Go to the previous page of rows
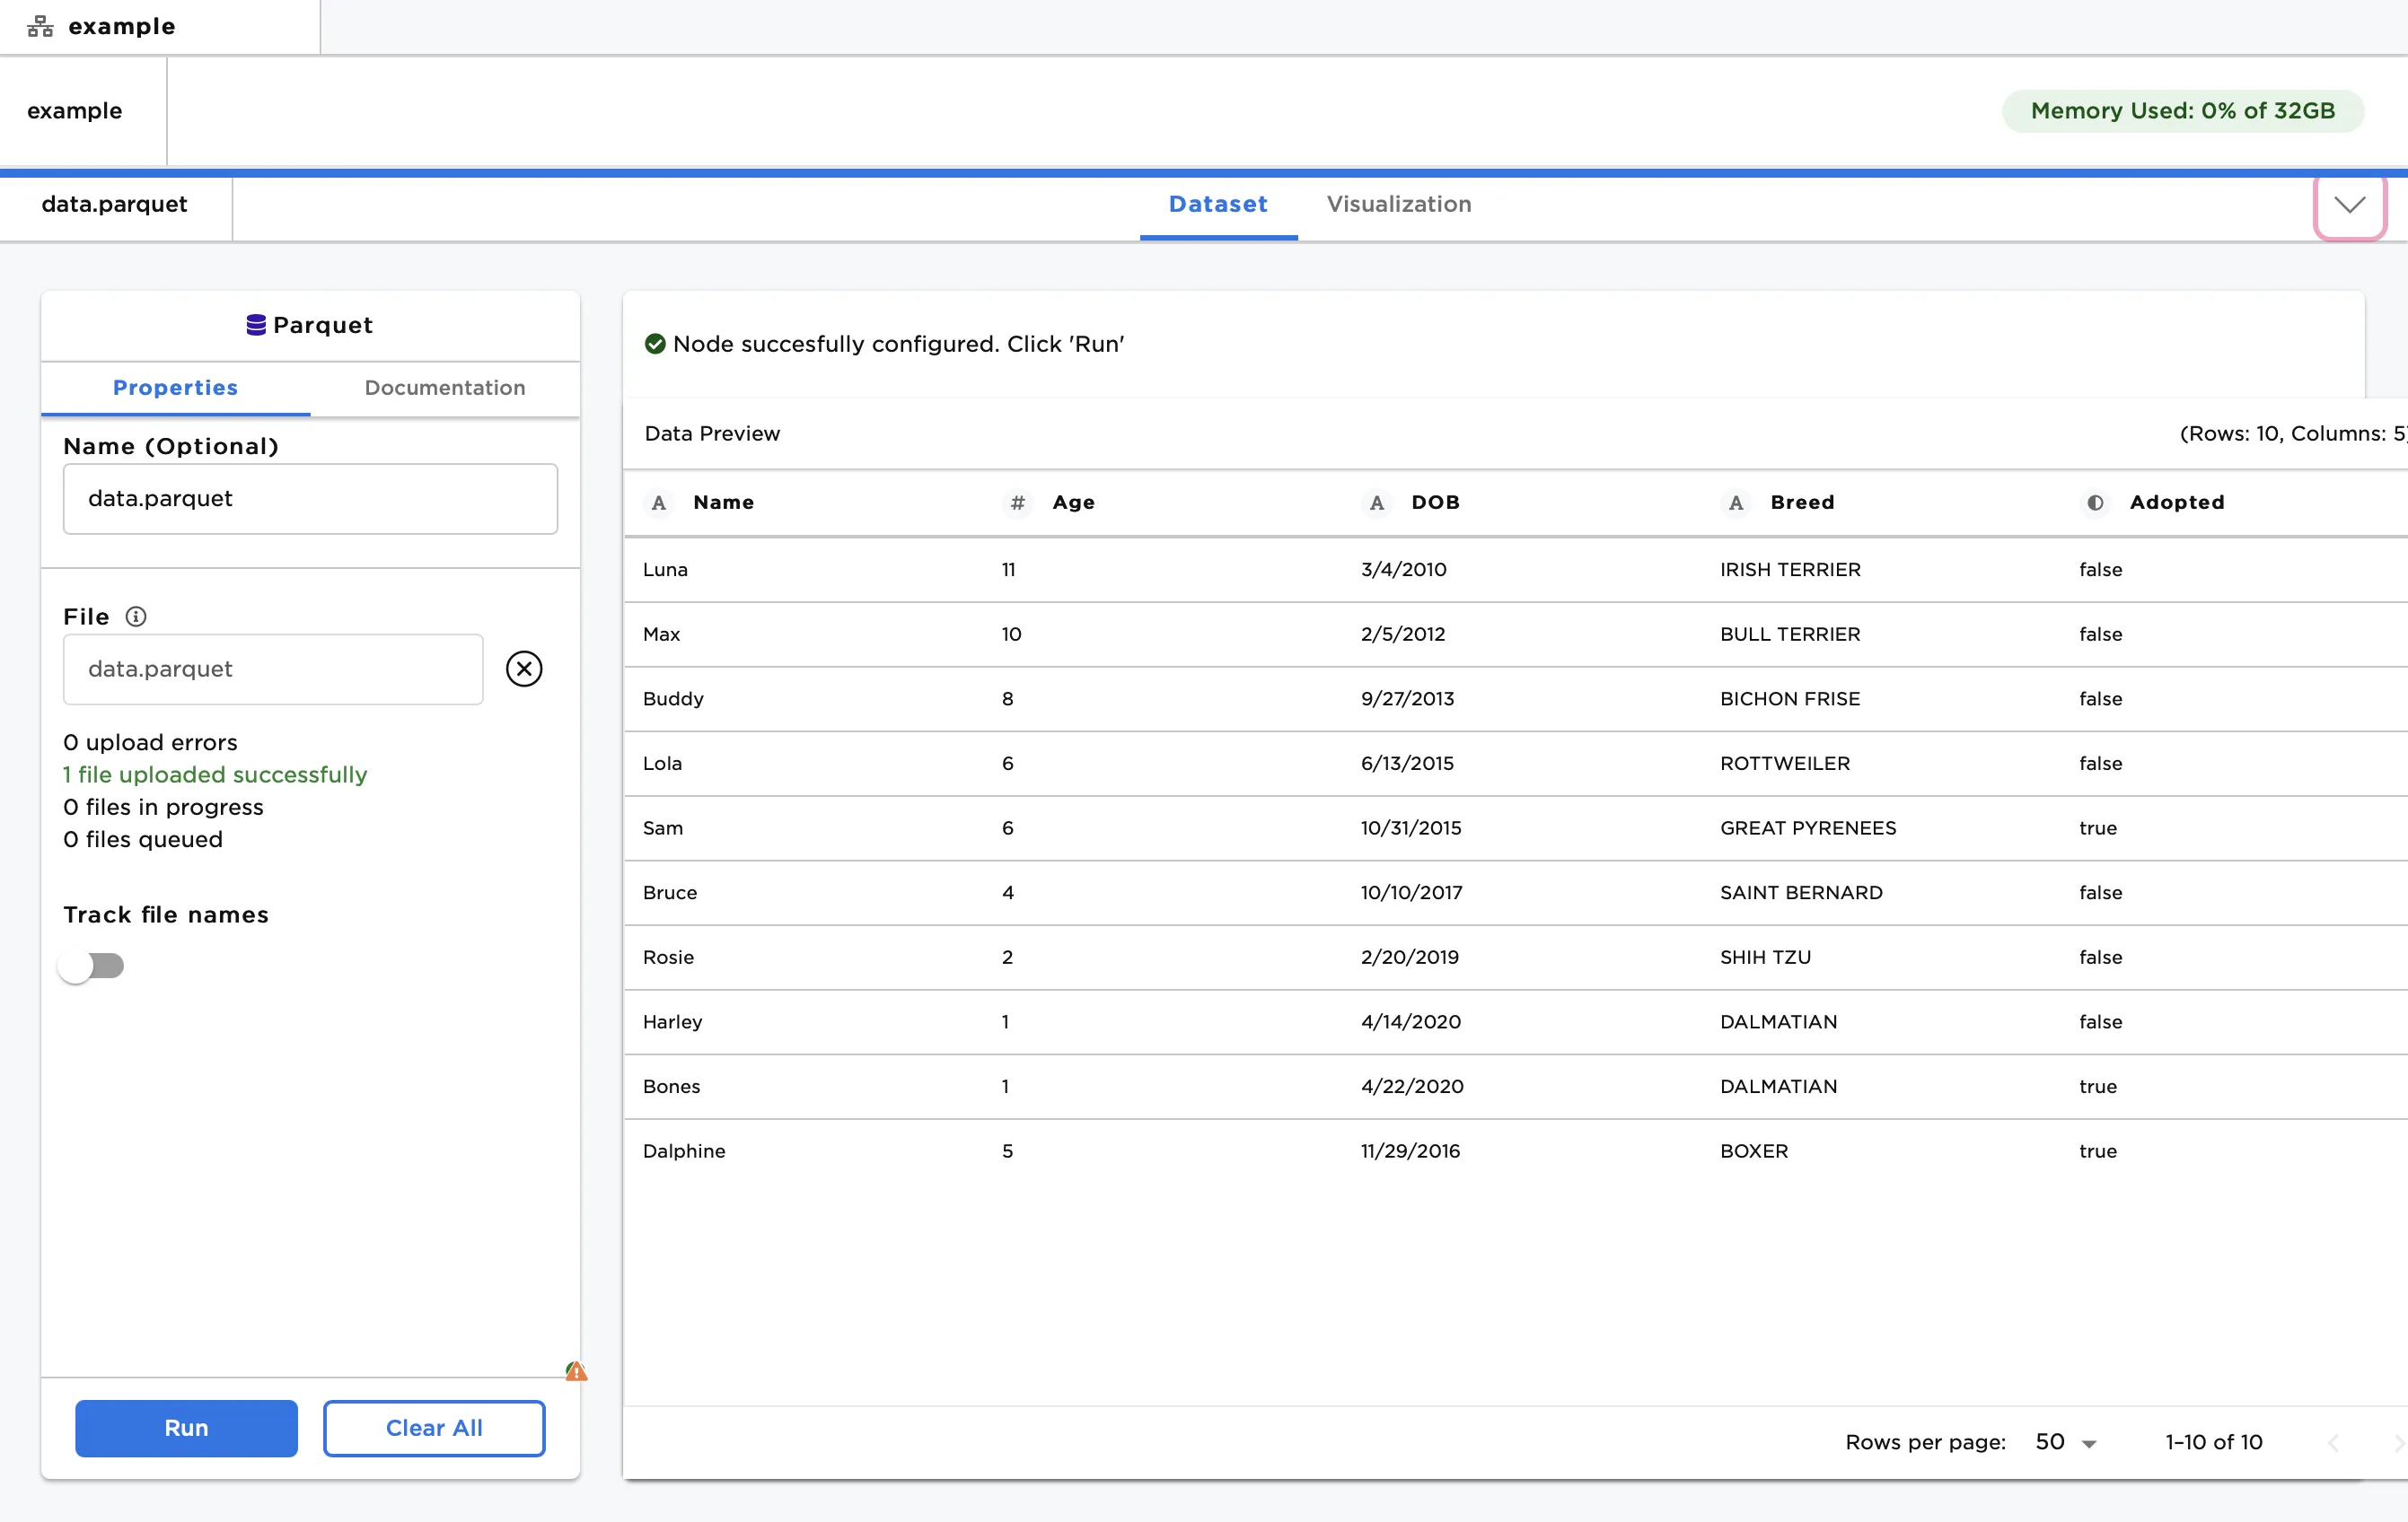The height and width of the screenshot is (1522, 2408). pos(2333,1442)
